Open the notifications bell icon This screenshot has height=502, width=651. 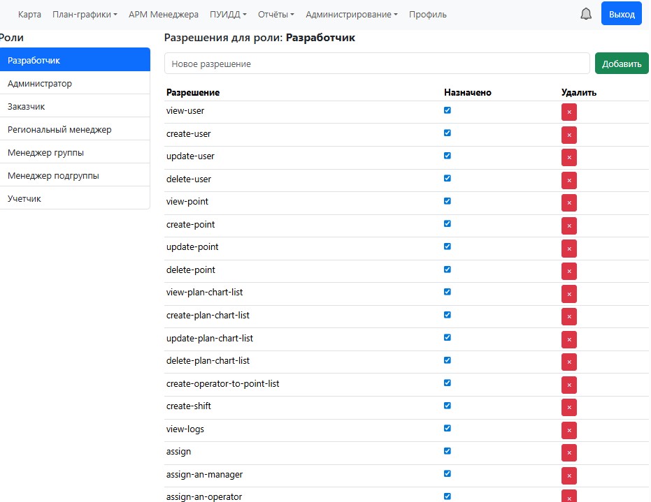(585, 14)
